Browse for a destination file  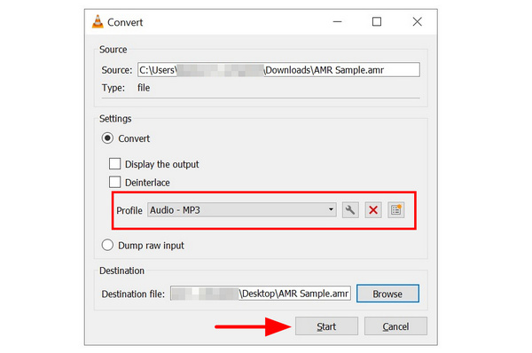[387, 294]
